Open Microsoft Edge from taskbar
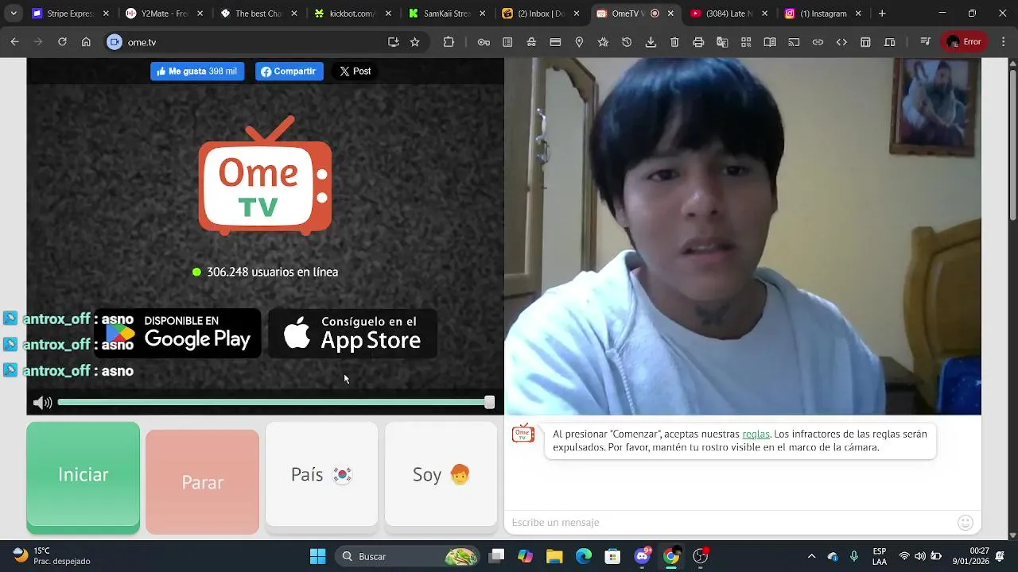1018x572 pixels. (584, 556)
